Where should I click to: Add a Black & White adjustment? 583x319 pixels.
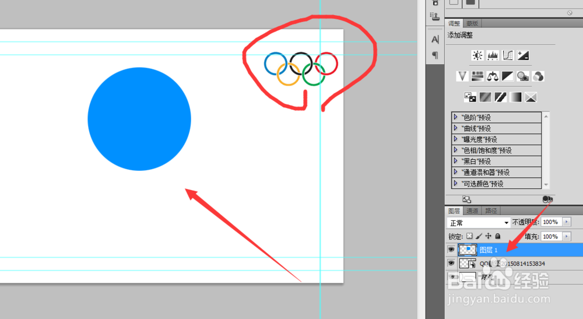[x=508, y=76]
